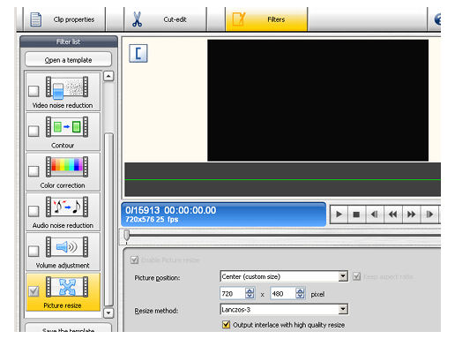Select the Volume adjustment speaker icon

point(67,247)
